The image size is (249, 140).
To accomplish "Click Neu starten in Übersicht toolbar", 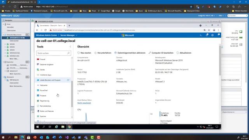I will [84, 53].
